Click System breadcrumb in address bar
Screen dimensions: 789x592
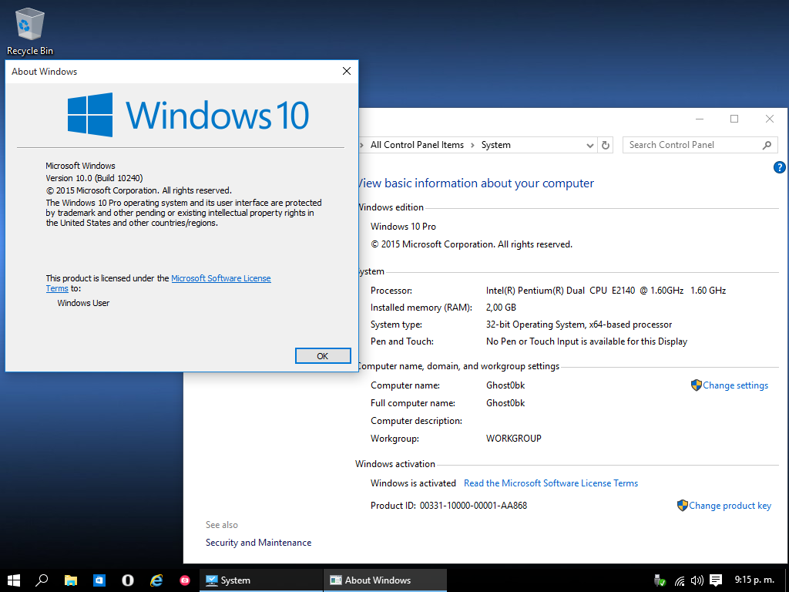point(495,145)
